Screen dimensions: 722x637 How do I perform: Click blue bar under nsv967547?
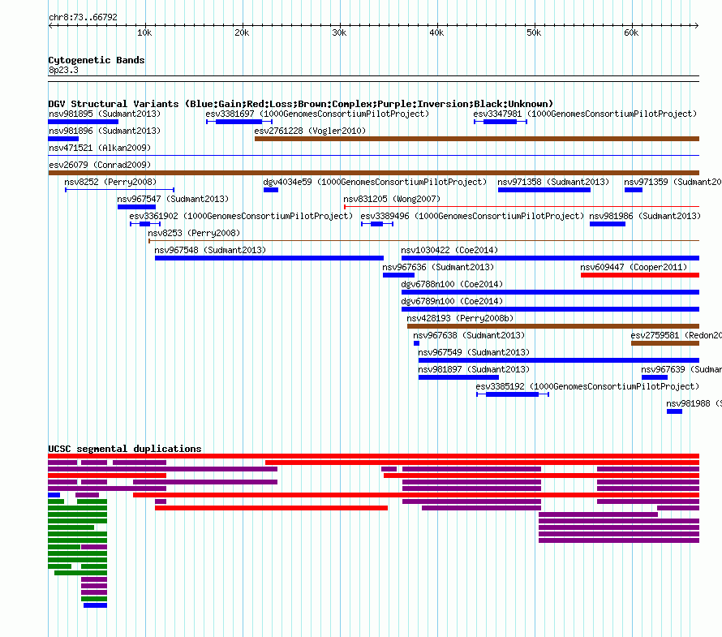tap(137, 207)
